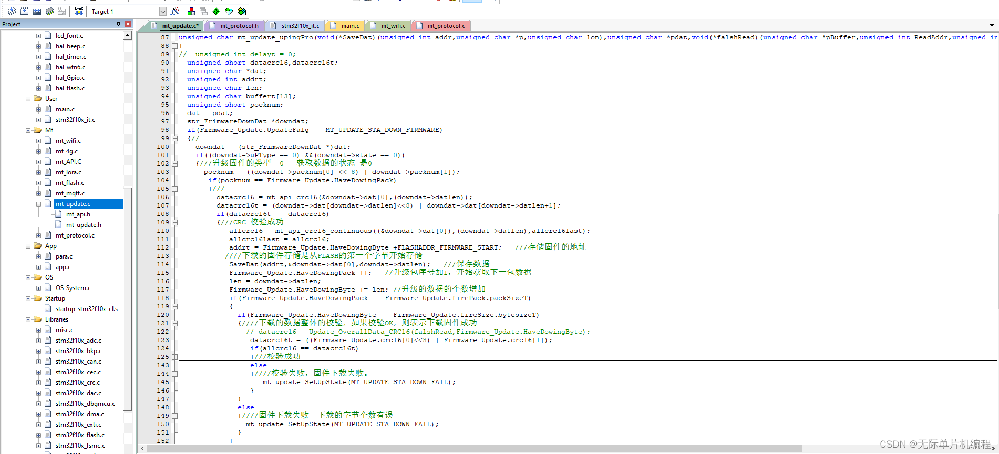Select mt_protocol.c in the project tree
999x454 pixels.
(75, 235)
